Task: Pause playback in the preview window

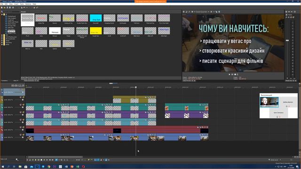Action: point(232,74)
